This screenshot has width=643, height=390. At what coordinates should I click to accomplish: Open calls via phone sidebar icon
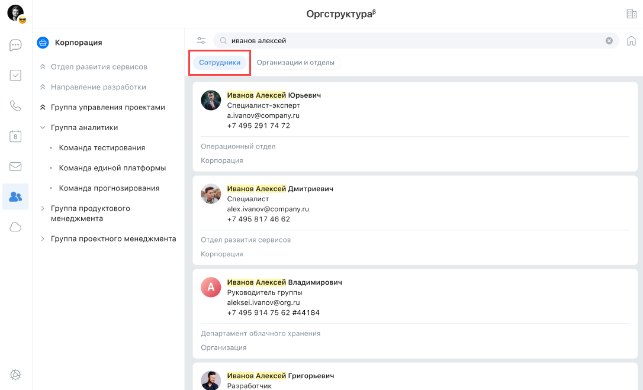pyautogui.click(x=15, y=106)
